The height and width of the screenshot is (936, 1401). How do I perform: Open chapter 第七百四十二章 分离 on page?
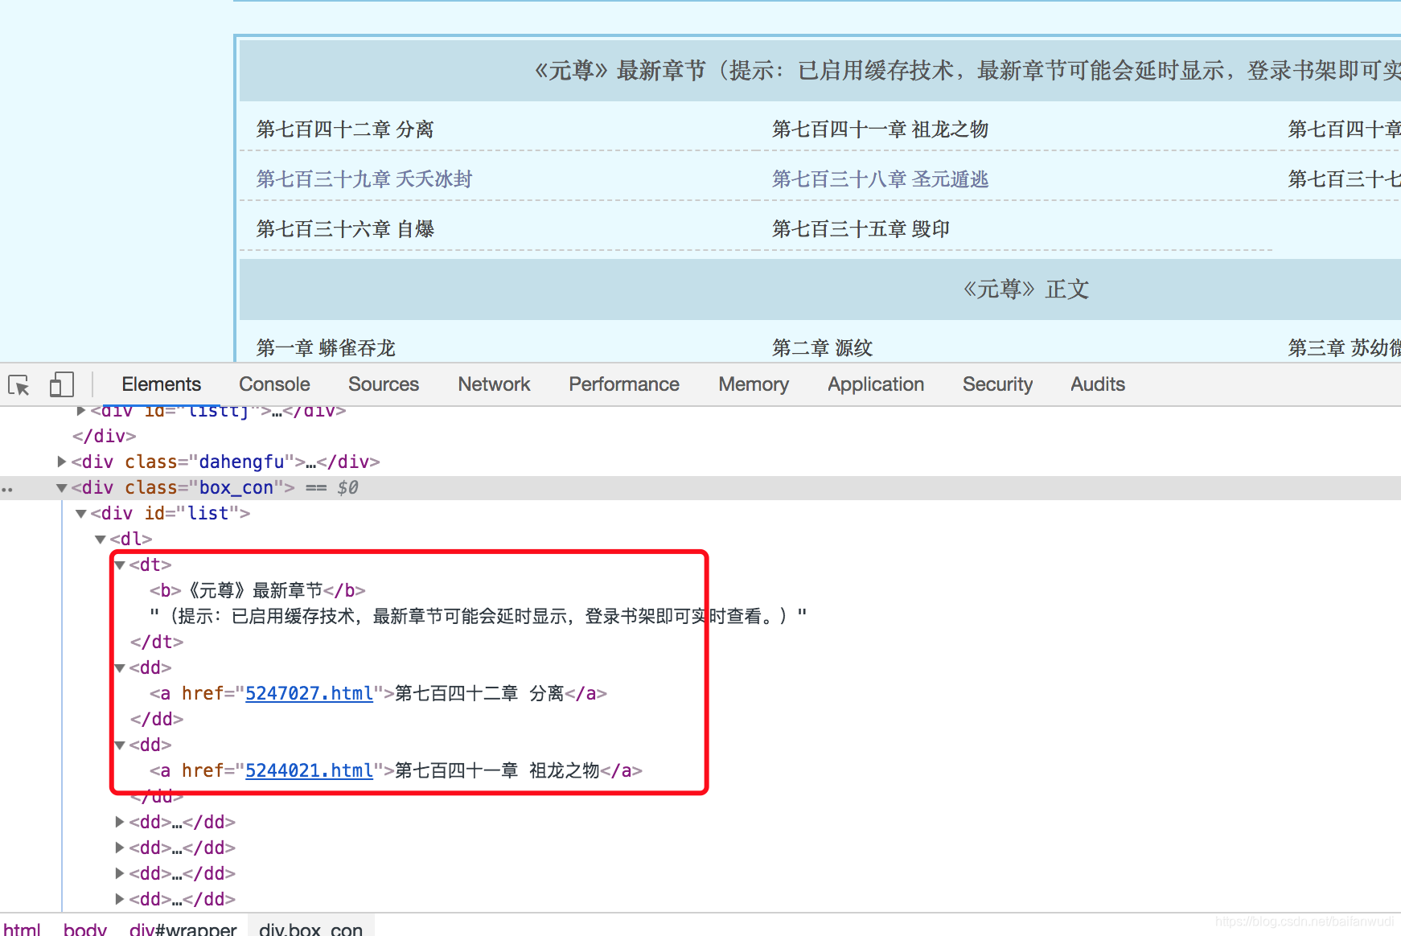(345, 129)
